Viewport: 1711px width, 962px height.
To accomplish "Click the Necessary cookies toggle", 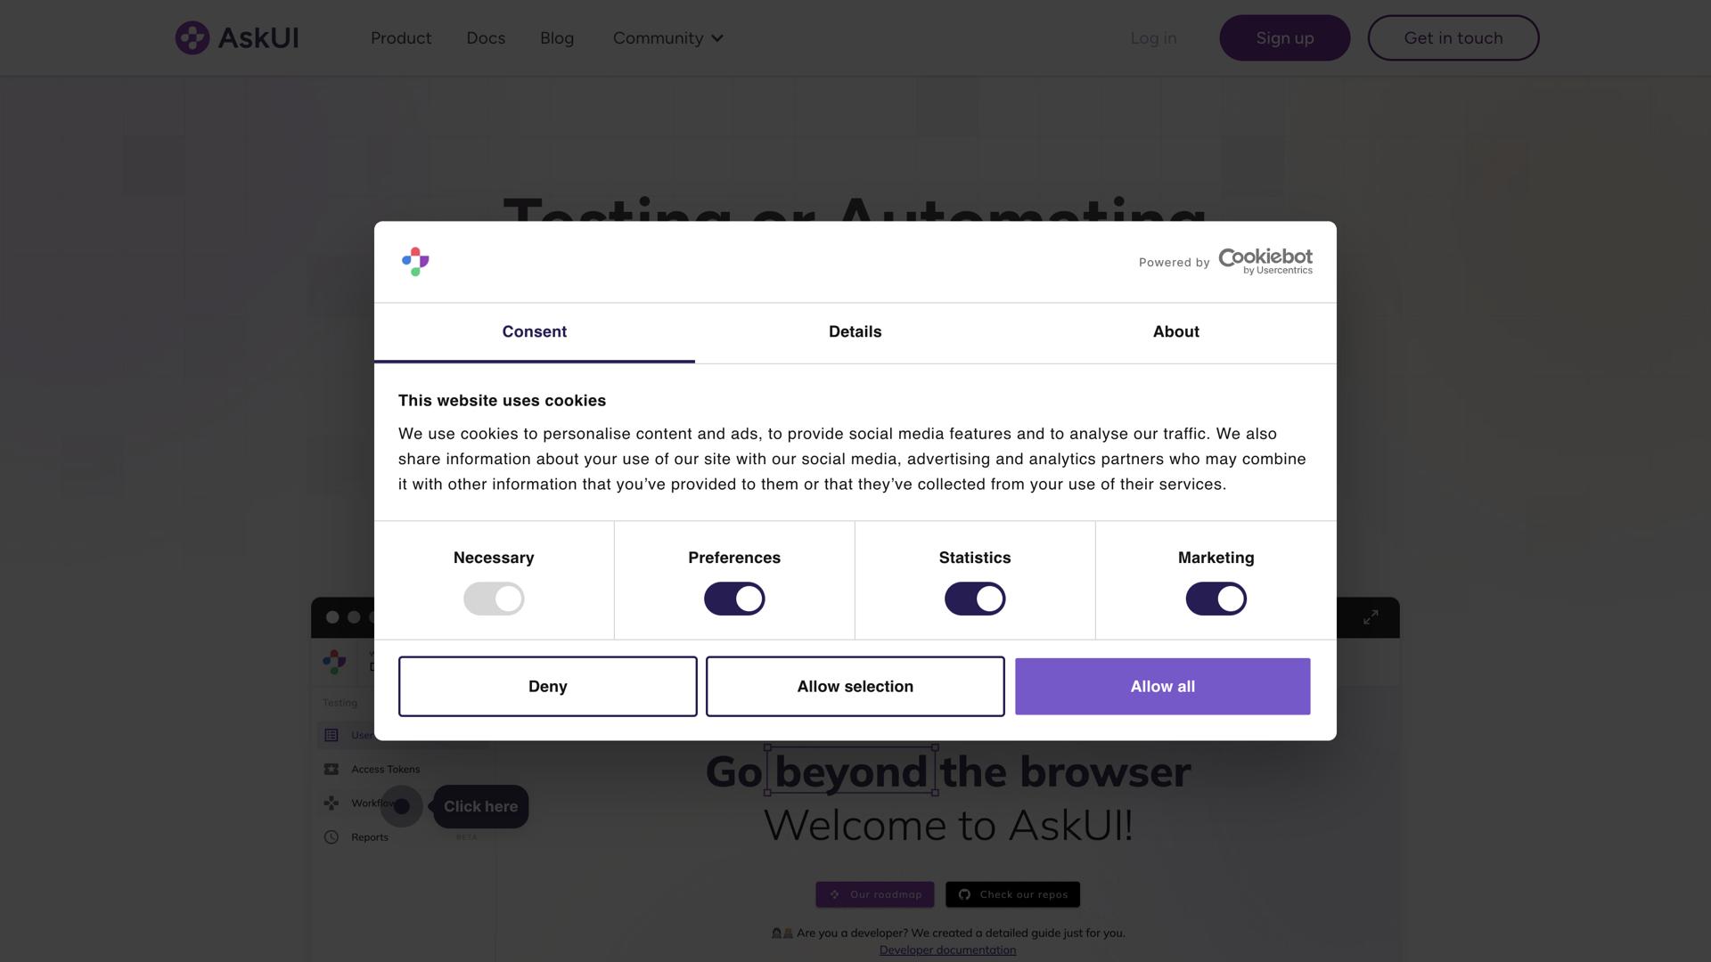I will (494, 599).
